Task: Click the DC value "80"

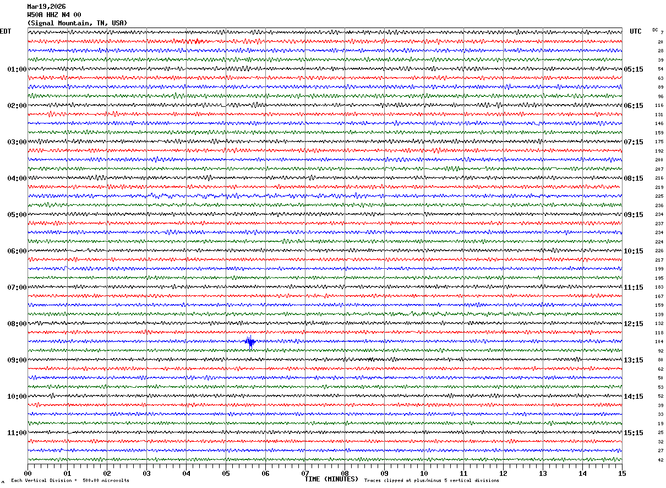Action: tap(660, 360)
